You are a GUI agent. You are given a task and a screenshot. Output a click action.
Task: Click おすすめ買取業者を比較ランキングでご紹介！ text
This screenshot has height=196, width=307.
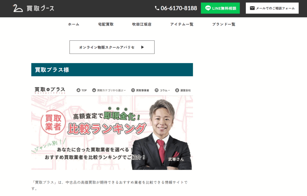point(95,157)
